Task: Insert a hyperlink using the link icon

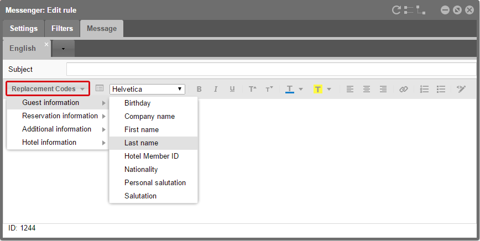Action: tap(403, 89)
